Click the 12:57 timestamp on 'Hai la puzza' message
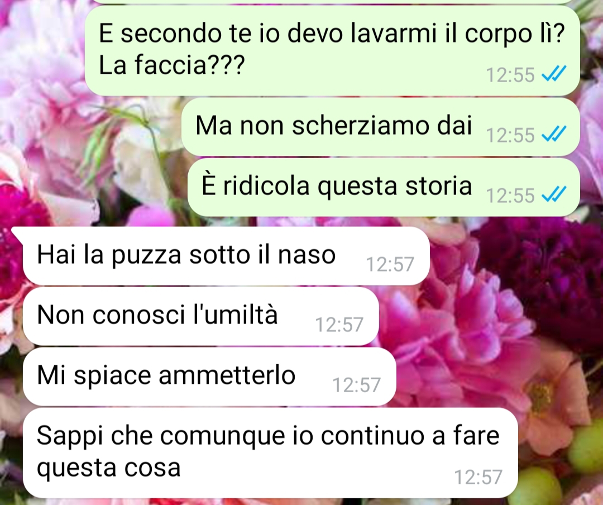 click(x=390, y=264)
